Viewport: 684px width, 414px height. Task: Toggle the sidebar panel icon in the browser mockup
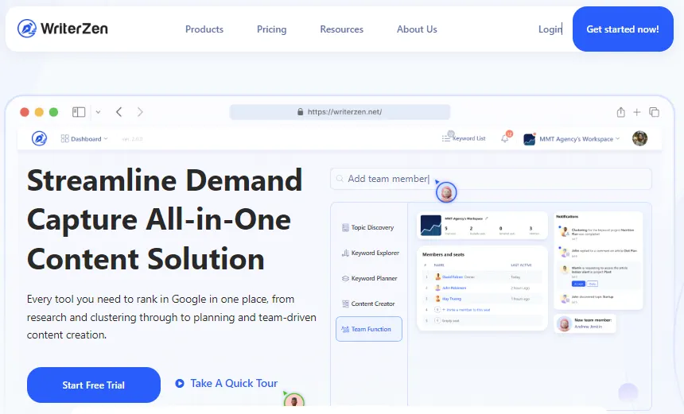pos(79,112)
